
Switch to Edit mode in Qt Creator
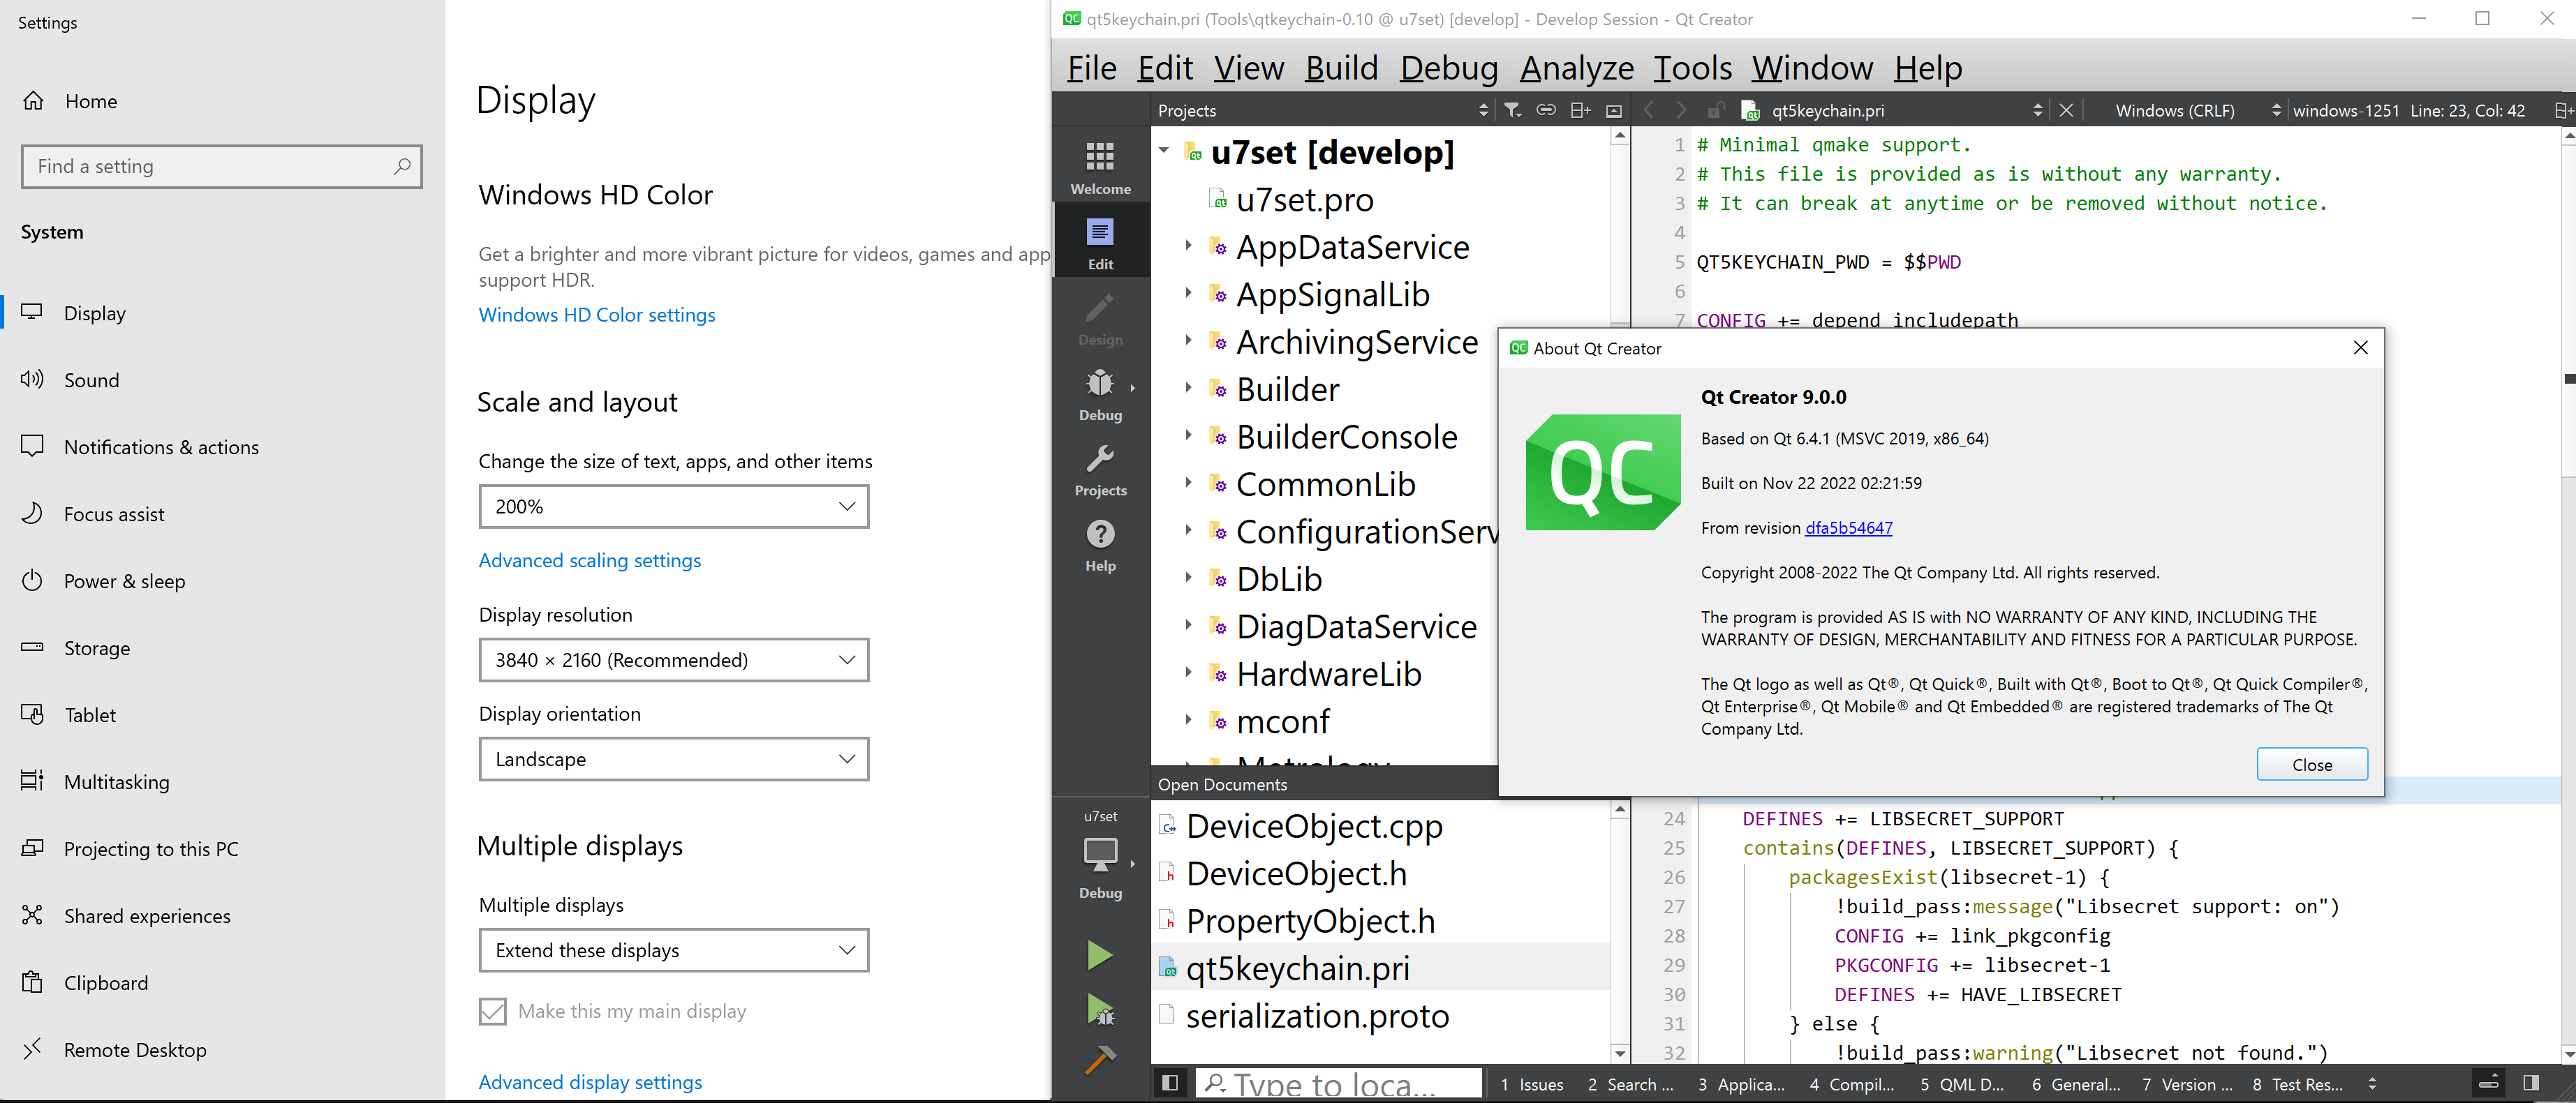pos(1100,242)
